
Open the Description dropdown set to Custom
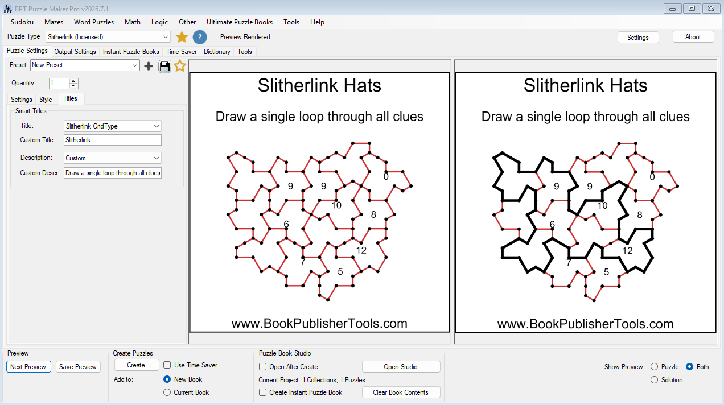(x=113, y=158)
